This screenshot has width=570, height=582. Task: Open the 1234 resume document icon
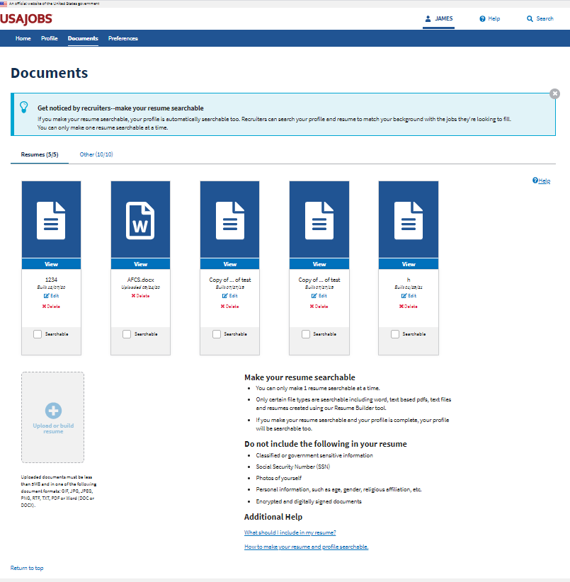[x=51, y=219]
